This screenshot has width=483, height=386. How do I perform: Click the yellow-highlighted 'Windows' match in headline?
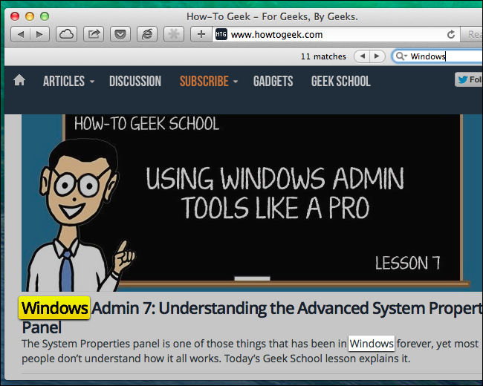(x=54, y=308)
